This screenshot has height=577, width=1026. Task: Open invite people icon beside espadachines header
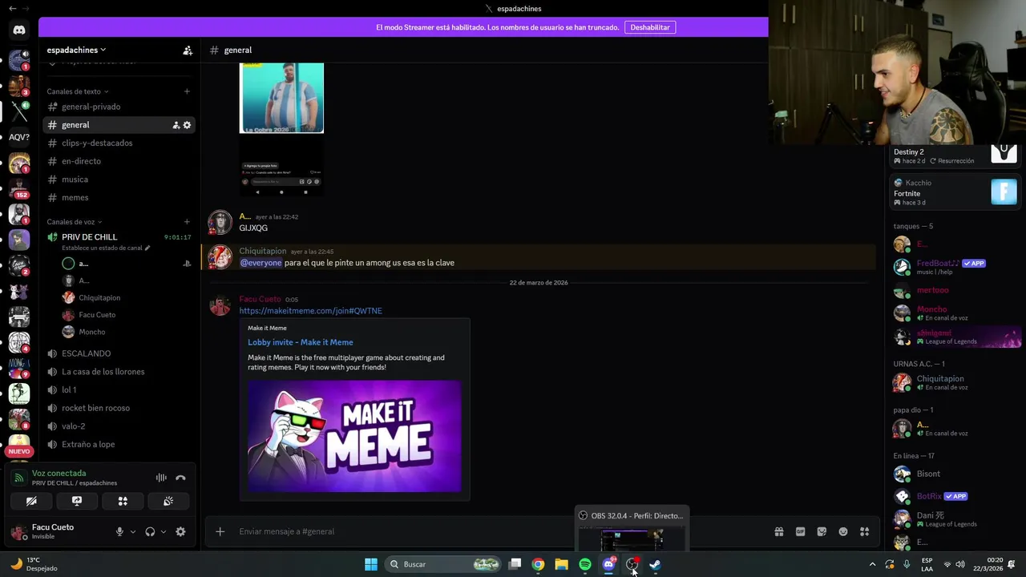coord(188,50)
